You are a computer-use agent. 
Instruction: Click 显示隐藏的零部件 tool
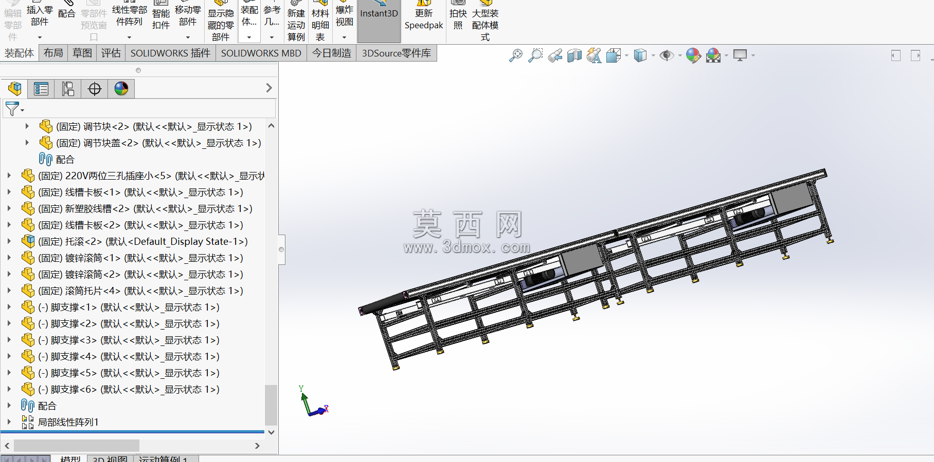[221, 21]
